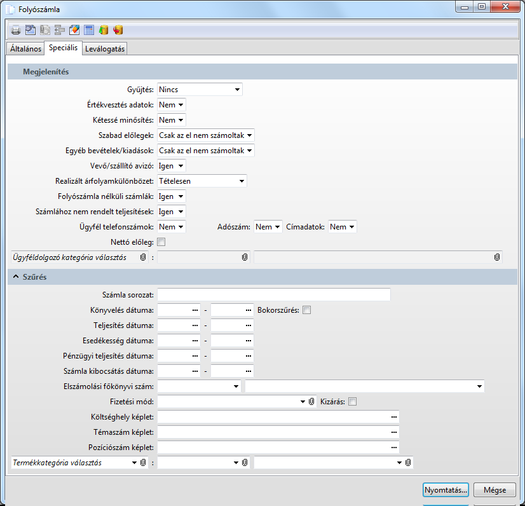
Task: Open the Adószám dropdown
Action: (x=268, y=227)
